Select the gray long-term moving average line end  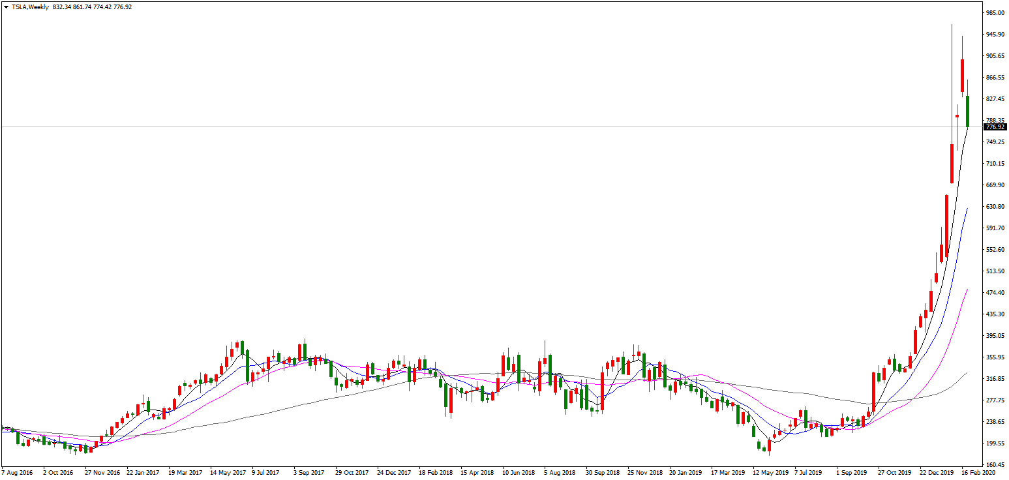(x=967, y=373)
